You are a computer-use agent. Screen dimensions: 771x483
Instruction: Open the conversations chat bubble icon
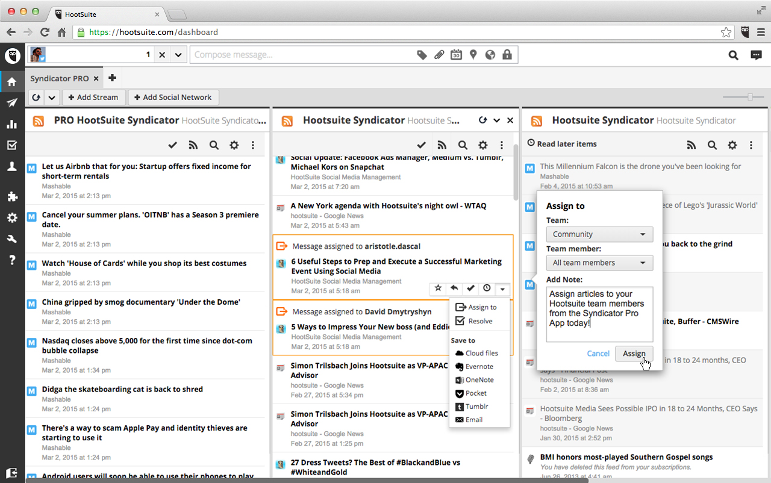tap(756, 55)
